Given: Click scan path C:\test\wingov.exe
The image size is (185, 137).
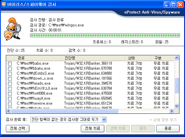Looking at the screenshot, I should [x=66, y=25].
